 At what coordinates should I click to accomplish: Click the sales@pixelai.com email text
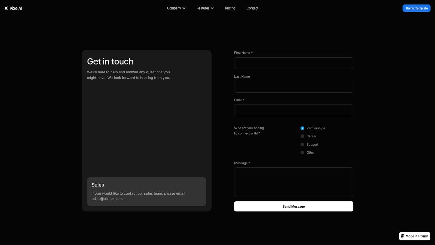coord(107,199)
